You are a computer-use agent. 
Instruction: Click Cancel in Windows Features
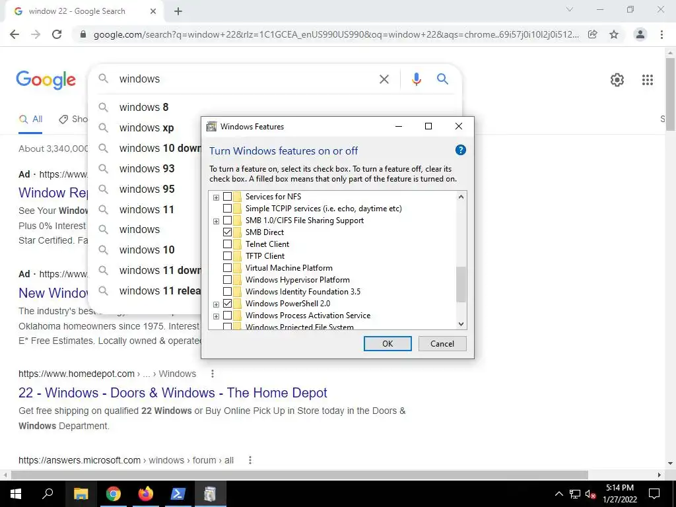tap(442, 343)
